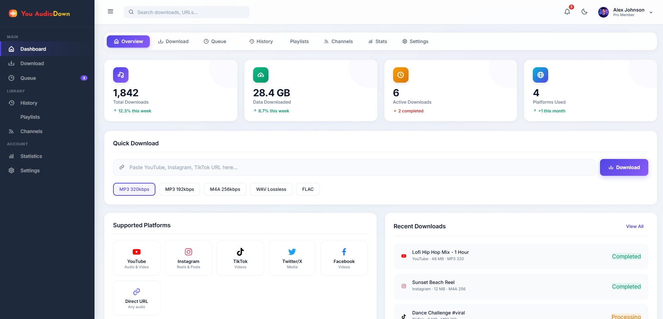Open the notifications bell
663x319 pixels.
click(x=567, y=12)
